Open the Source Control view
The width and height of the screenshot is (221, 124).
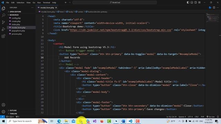3,22
